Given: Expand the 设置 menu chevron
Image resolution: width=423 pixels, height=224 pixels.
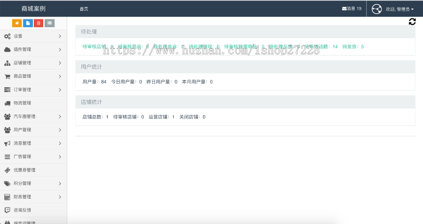Looking at the screenshot, I should click(x=60, y=36).
